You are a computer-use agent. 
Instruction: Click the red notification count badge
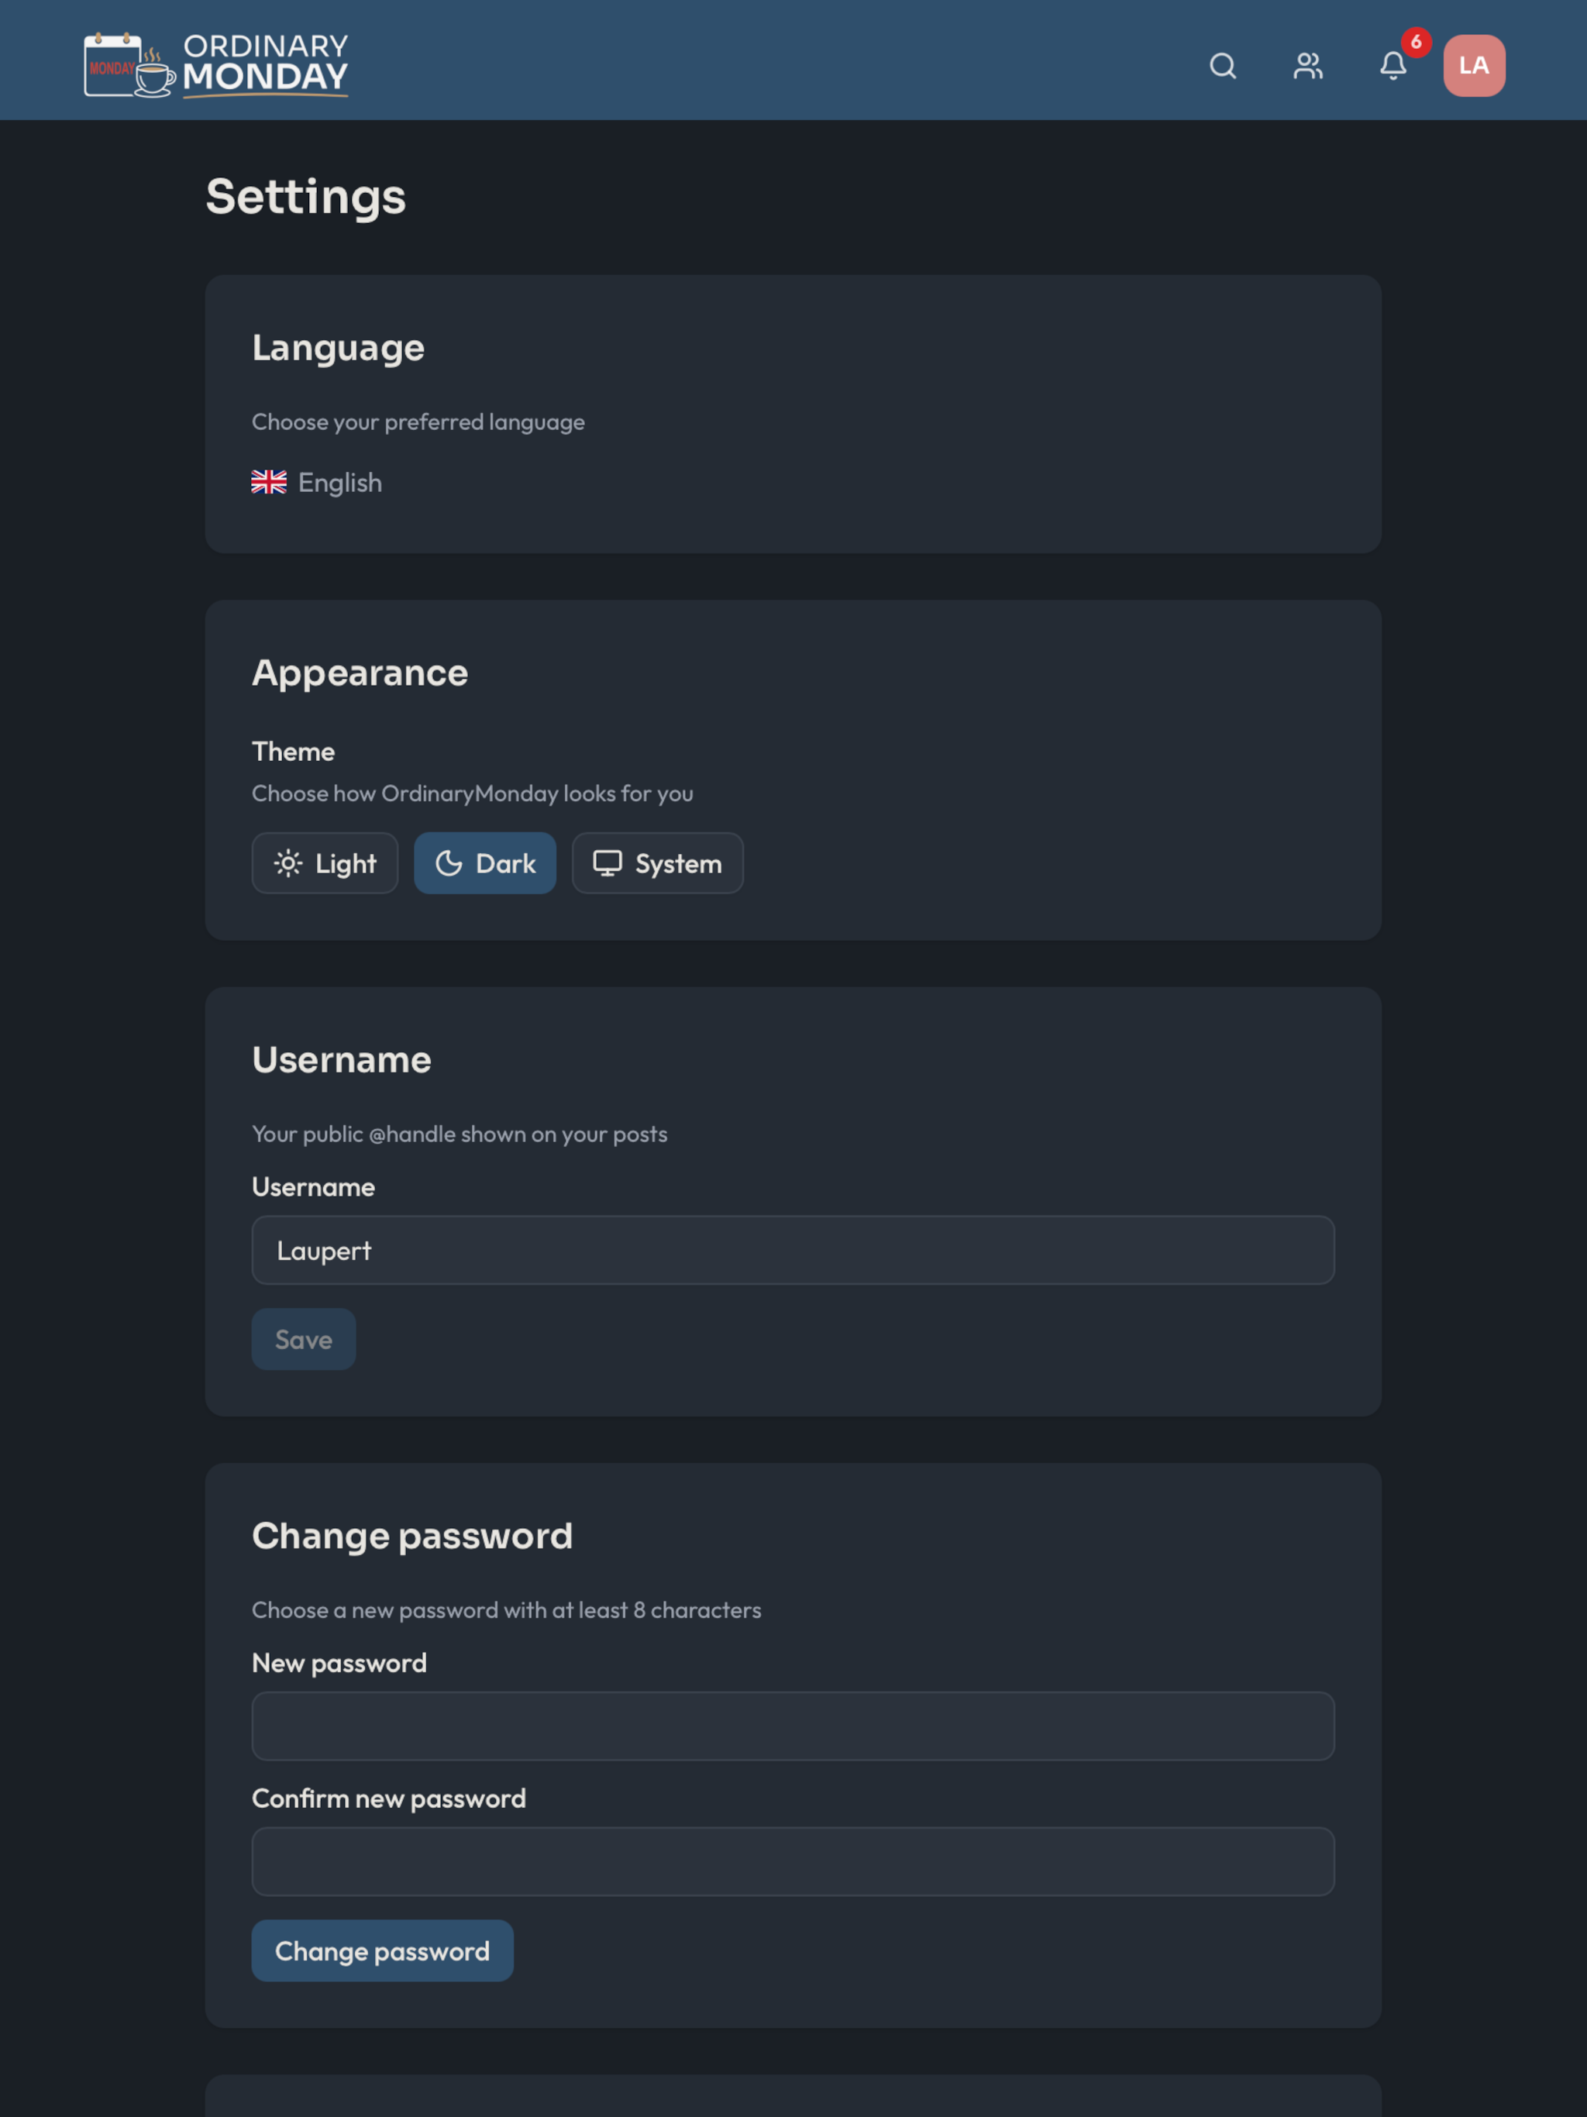click(1416, 42)
